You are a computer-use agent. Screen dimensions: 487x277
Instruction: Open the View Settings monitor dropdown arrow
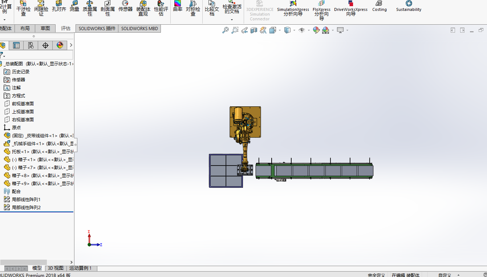(x=347, y=30)
